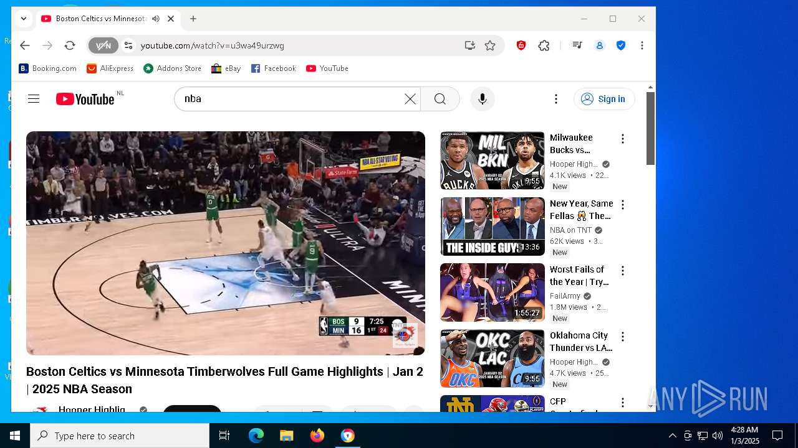Viewport: 798px width, 448px height.
Task: Open Milwaukee Bucks video thumbnail
Action: (x=493, y=161)
